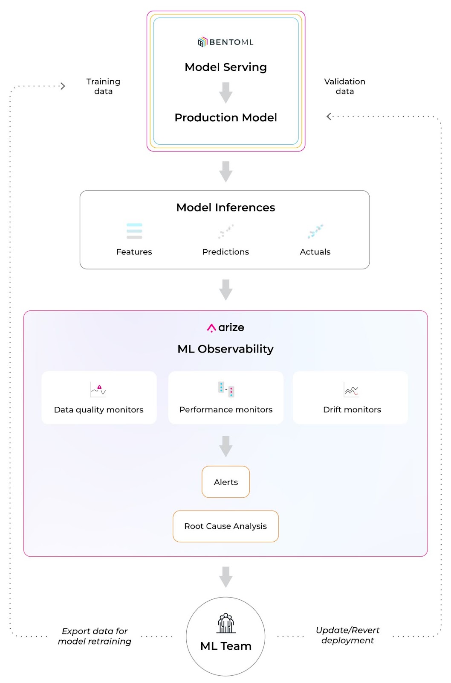Select the Data quality monitors card
The height and width of the screenshot is (683, 451).
(x=99, y=397)
